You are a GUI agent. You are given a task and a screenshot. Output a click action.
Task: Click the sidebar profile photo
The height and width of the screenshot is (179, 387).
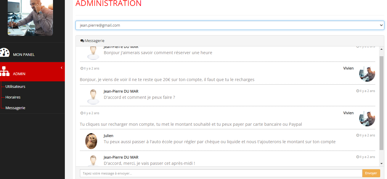(x=30, y=18)
